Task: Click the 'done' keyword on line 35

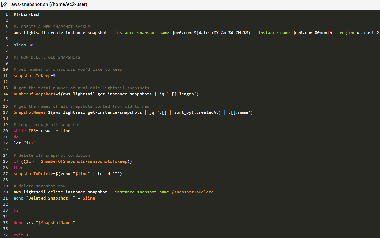Action: tap(18, 223)
